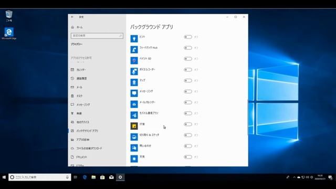Click the taskbar clock and date
The image size is (336, 189).
320,177
